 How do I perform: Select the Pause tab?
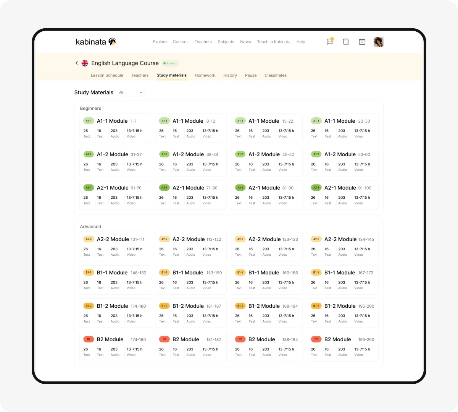(251, 75)
